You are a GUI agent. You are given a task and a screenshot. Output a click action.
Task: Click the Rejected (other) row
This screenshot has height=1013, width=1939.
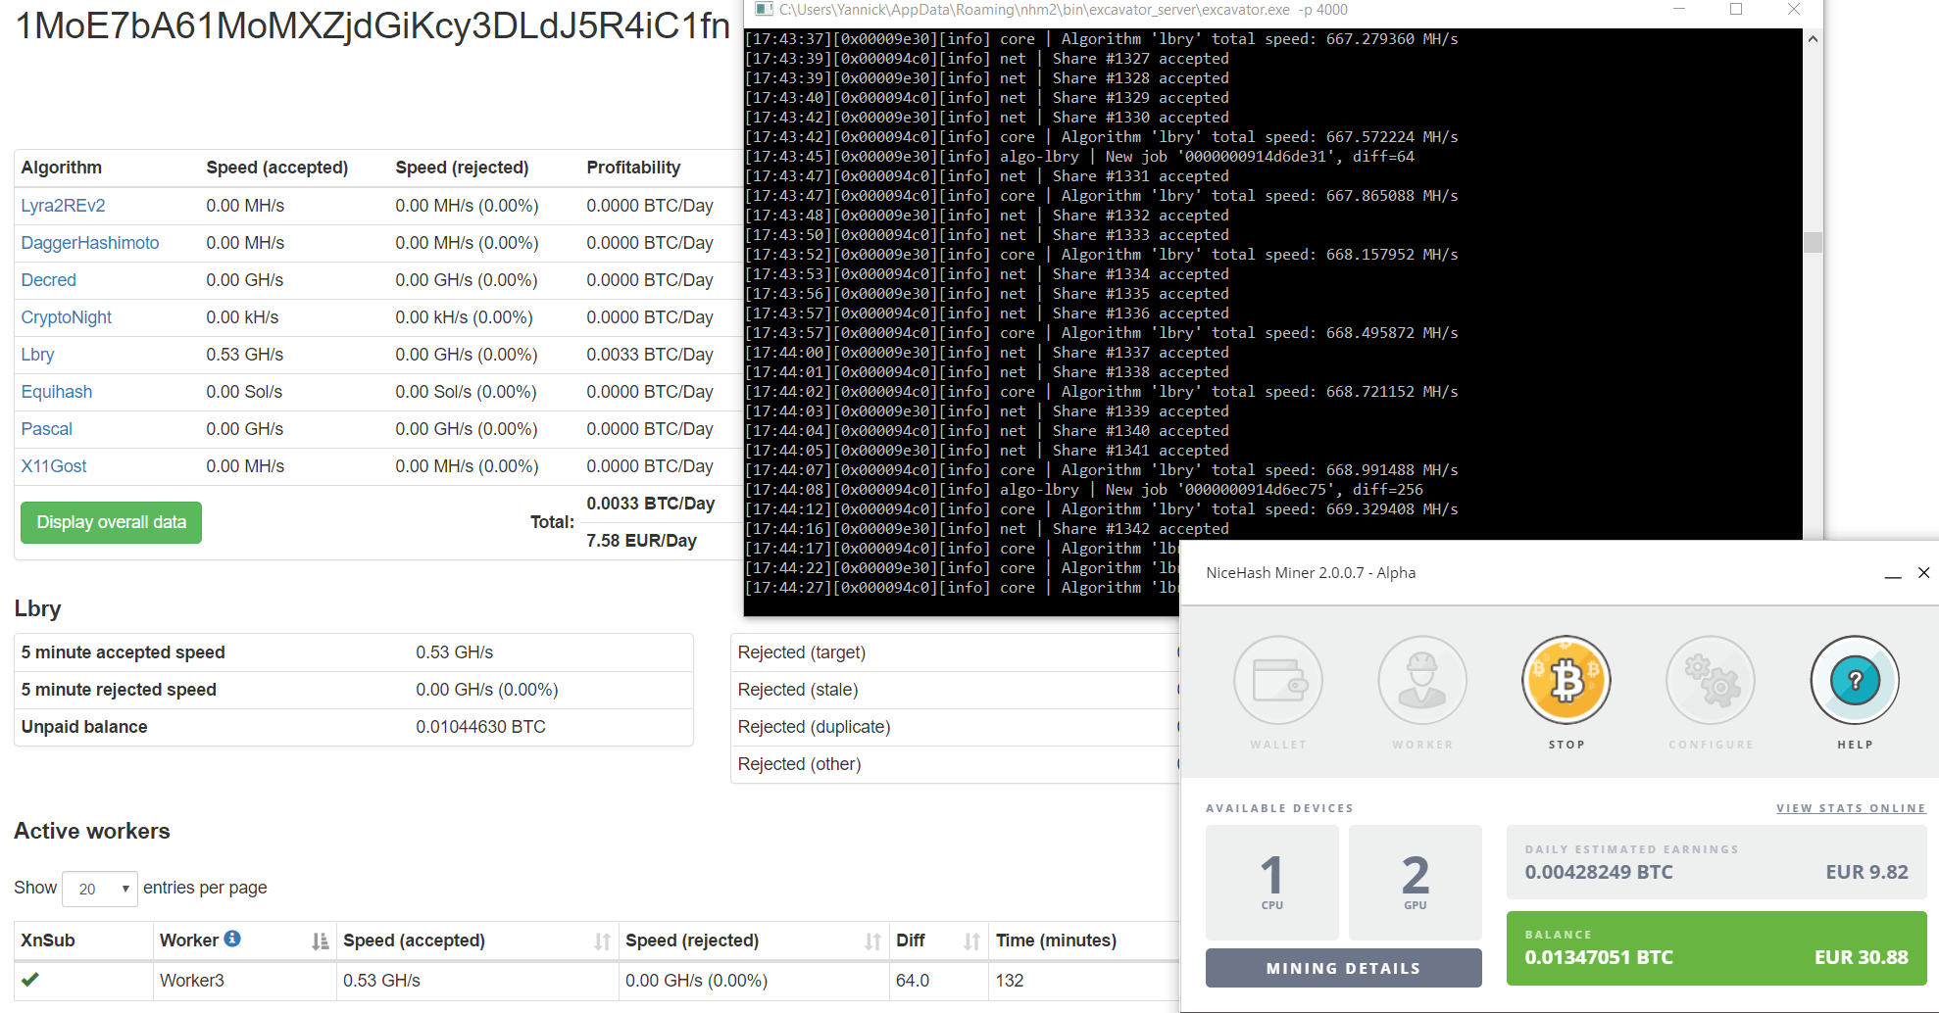tap(955, 764)
